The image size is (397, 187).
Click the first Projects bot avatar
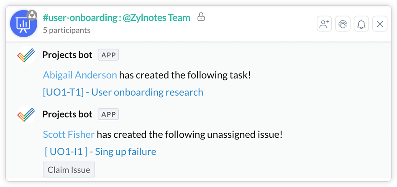[26, 56]
